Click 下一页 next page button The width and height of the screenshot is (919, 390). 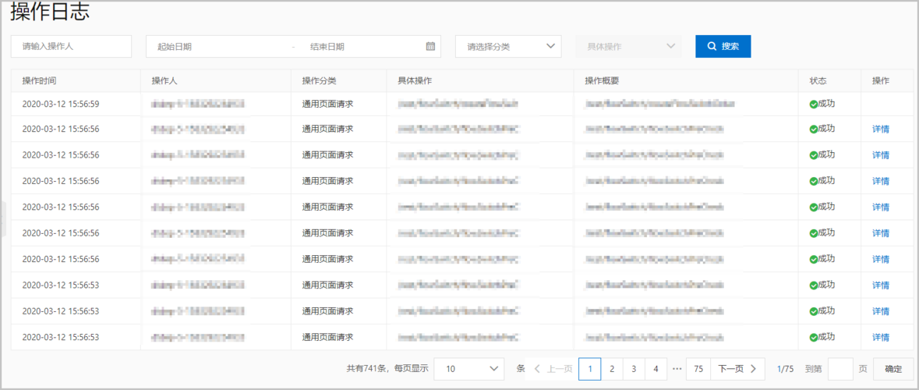pos(737,369)
